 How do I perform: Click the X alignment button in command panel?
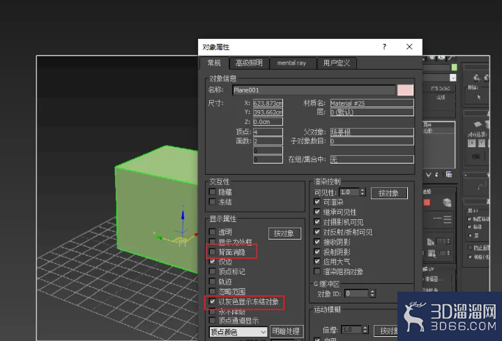pyautogui.click(x=471, y=143)
